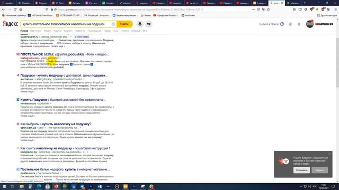The height and width of the screenshot is (190, 339).
Task: Open the Другие закладки bookmarks folder
Action: (x=327, y=15)
